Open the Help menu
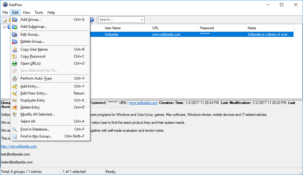Screen dimensions: 303x175 pos(51,12)
